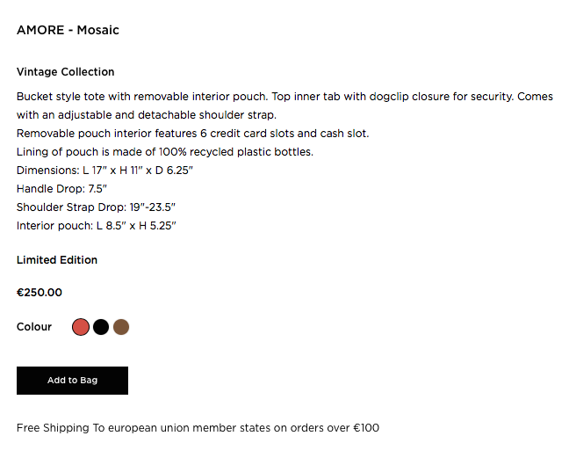Click the Free Shipping notice text
The height and width of the screenshot is (465, 569).
pos(198,428)
